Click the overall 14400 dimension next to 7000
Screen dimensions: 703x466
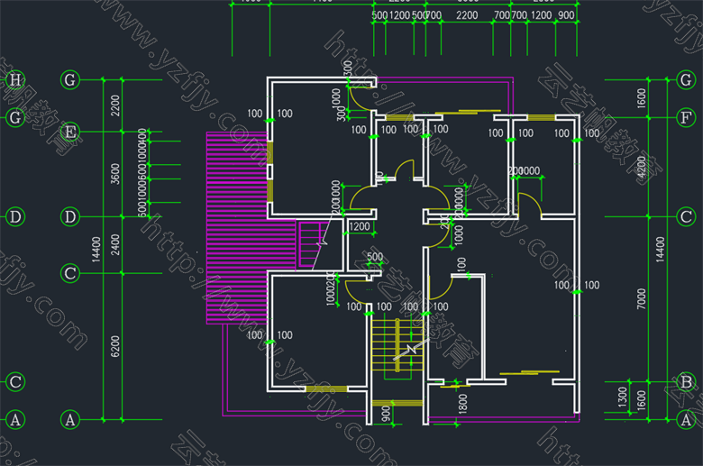[661, 250]
